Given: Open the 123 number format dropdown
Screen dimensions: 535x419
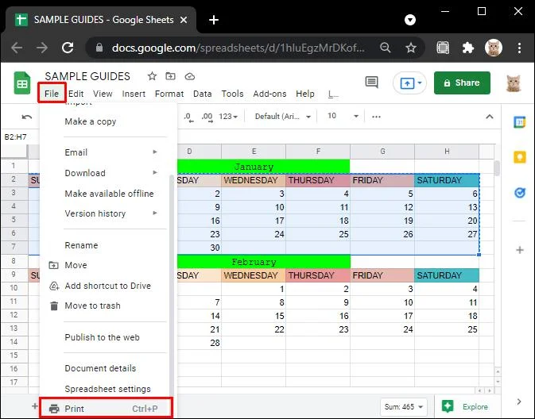Looking at the screenshot, I should [228, 117].
